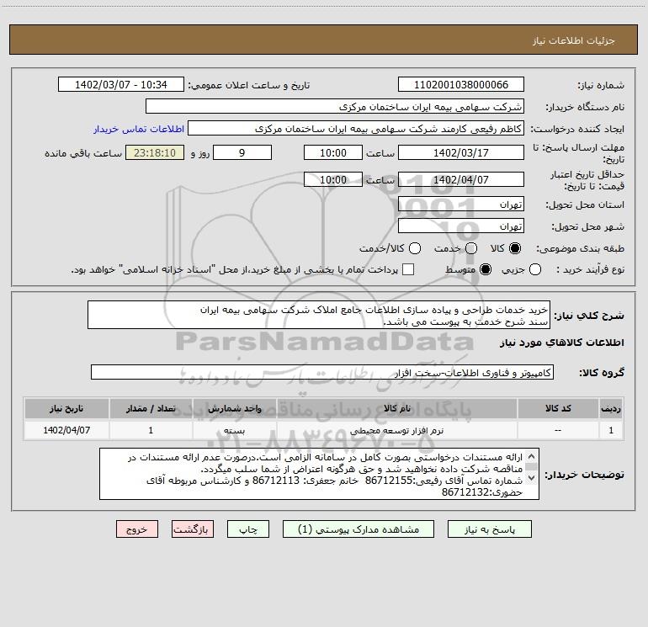Click the ردیف column header
The width and height of the screenshot is (648, 627).
(x=611, y=408)
